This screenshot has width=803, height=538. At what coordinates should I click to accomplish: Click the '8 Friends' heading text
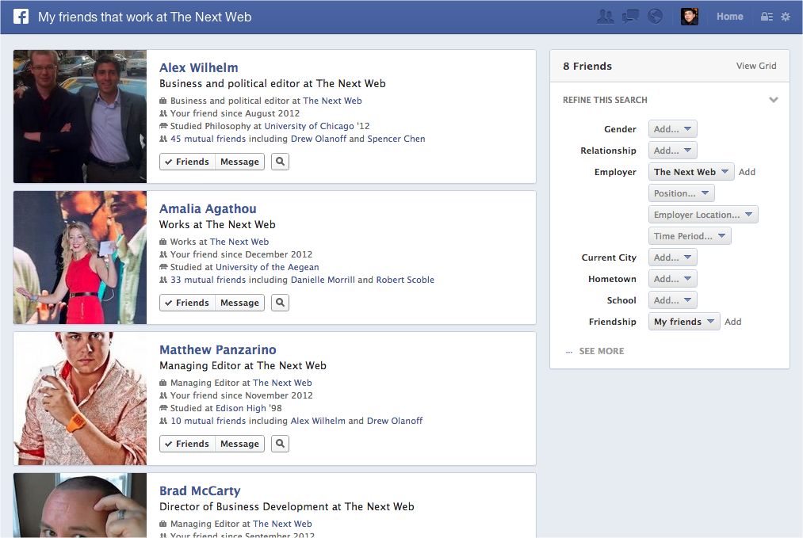pyautogui.click(x=587, y=66)
